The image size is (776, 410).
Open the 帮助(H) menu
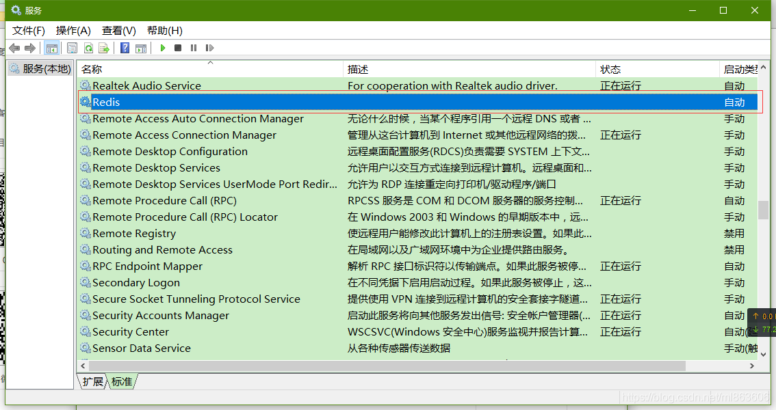point(165,31)
